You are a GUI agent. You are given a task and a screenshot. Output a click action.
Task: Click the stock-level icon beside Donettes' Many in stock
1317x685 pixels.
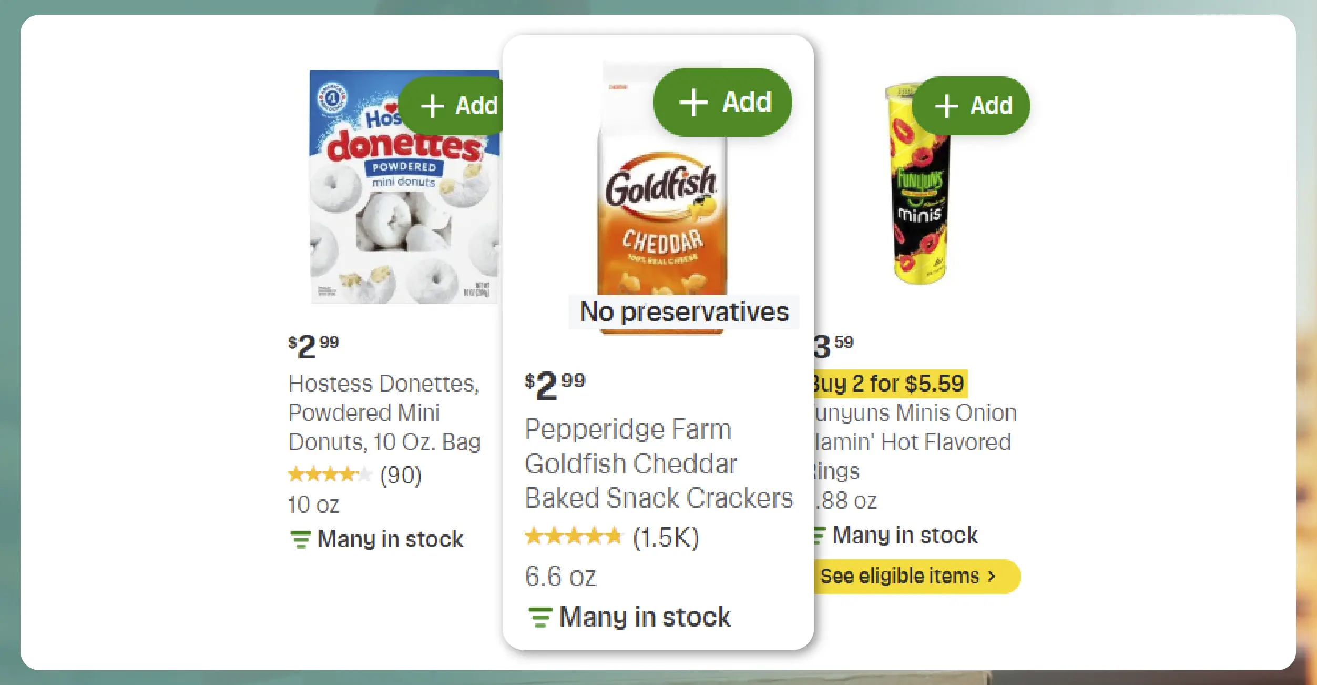tap(300, 538)
